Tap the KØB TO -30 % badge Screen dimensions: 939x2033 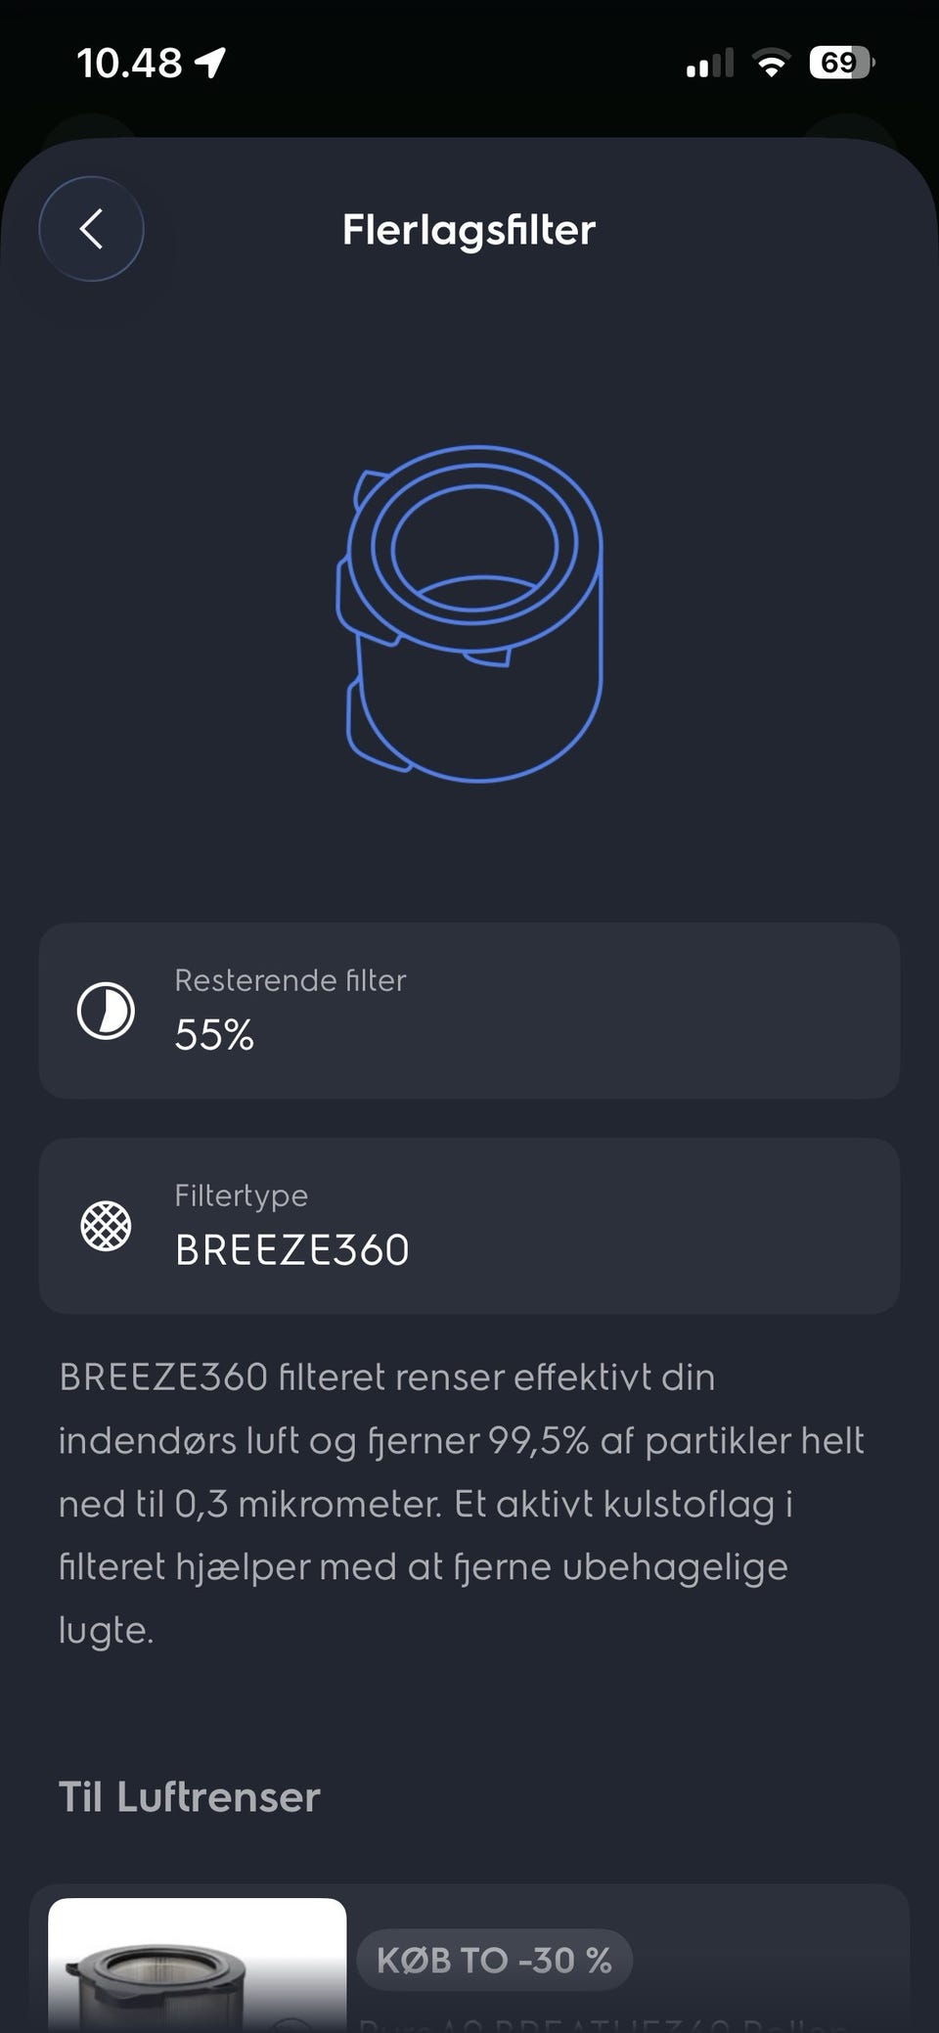point(494,1960)
